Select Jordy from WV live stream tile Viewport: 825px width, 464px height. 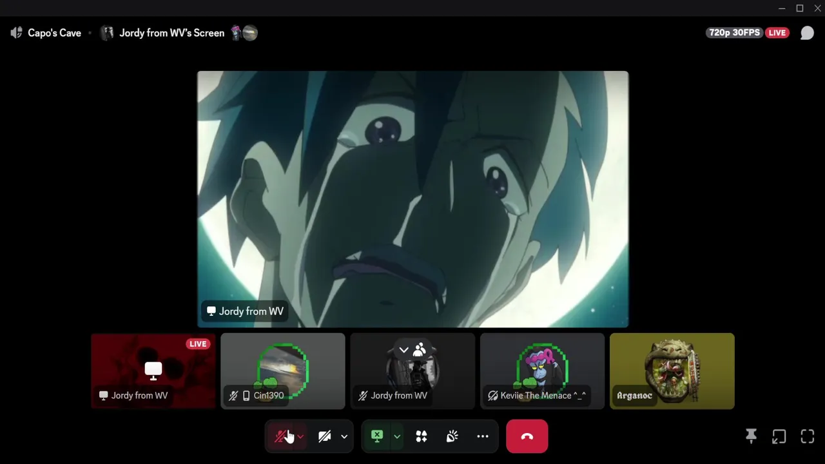coord(153,371)
